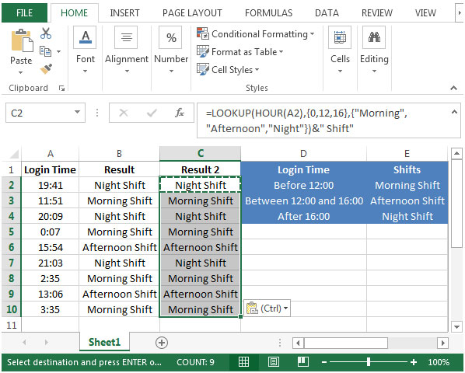Switch to Page Layout view icon

click(274, 362)
